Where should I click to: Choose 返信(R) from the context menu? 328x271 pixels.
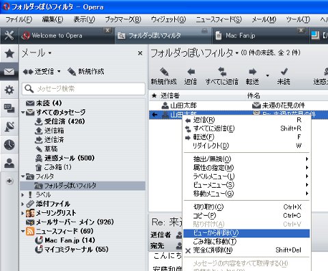(x=247, y=120)
